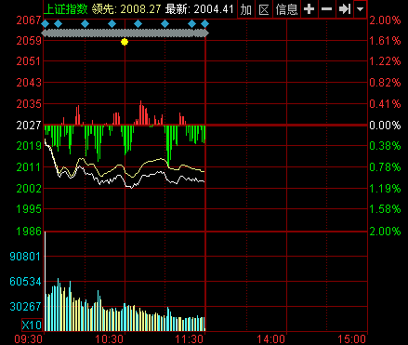Click the X10 volume multiplier box
The width and height of the screenshot is (408, 345).
[x=32, y=325]
